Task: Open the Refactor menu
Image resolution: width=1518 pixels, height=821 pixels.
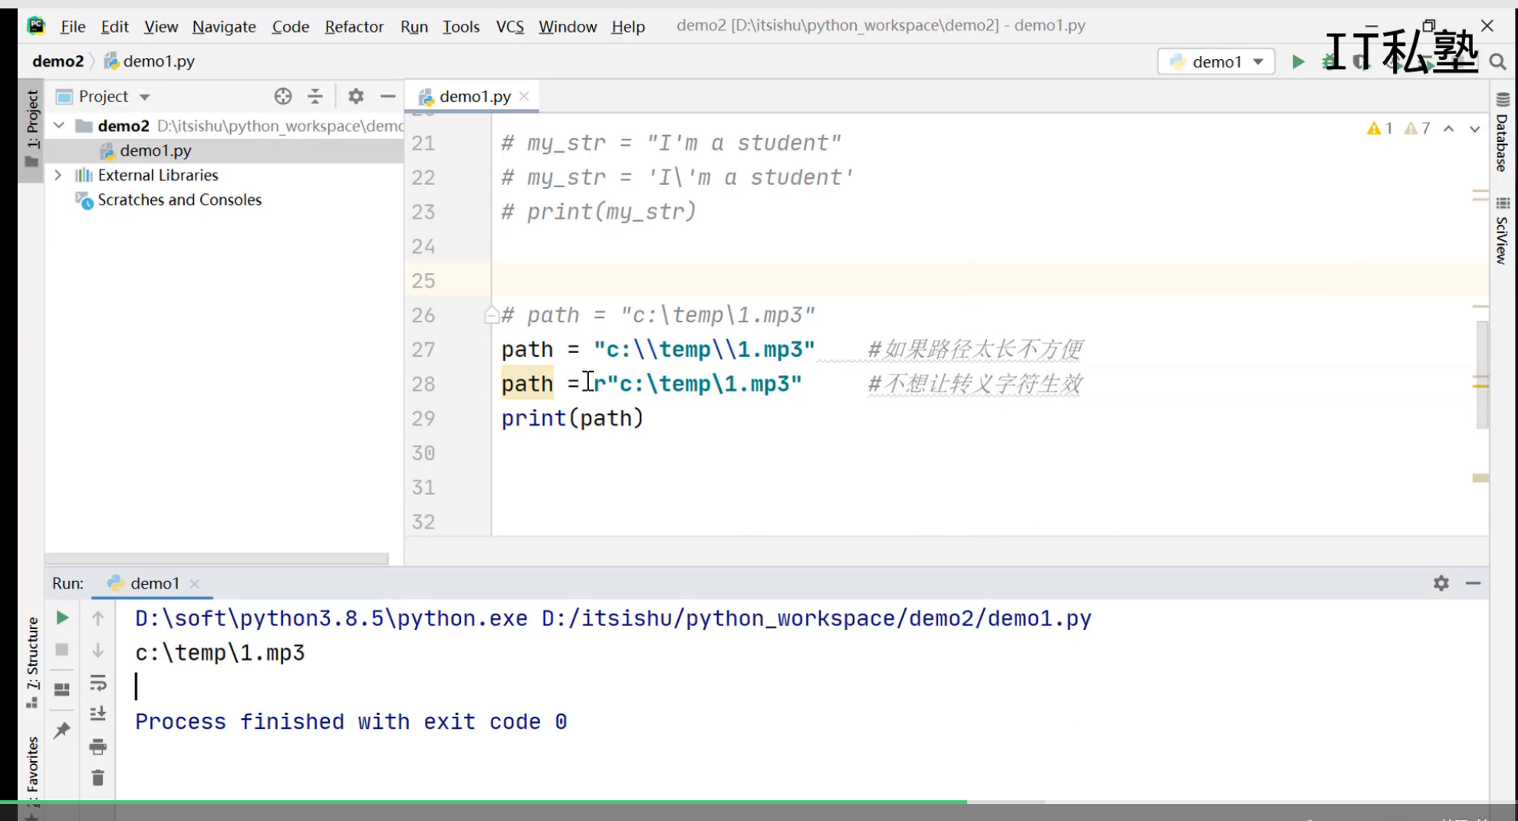Action: (354, 26)
